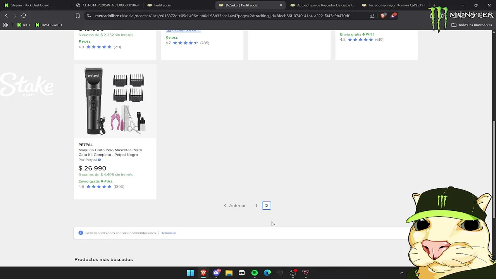Click the (619) reviews count
The height and width of the screenshot is (279, 496).
379,40
